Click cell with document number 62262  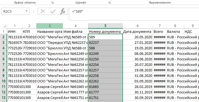point(105,81)
